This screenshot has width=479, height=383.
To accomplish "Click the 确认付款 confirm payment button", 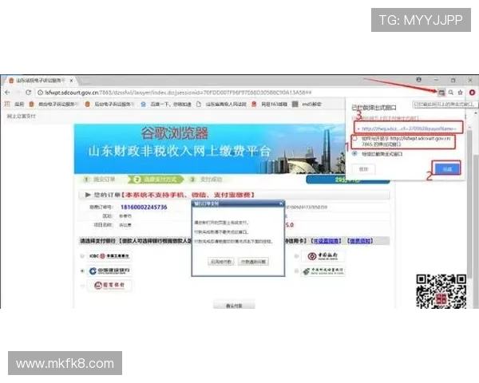I will pyautogui.click(x=234, y=306).
